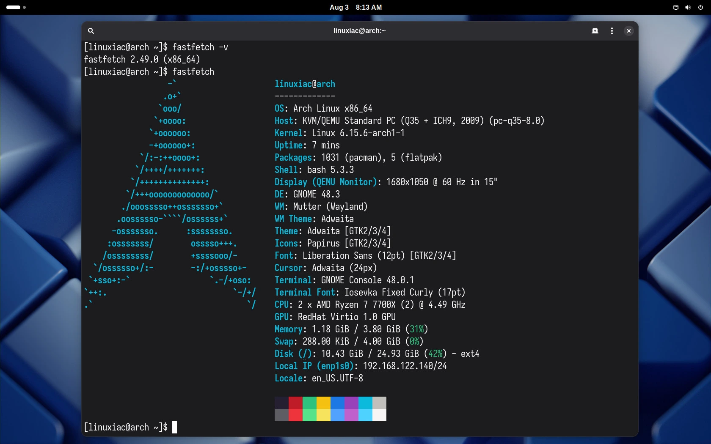Click the terminal cursor at the last prompt
Image resolution: width=711 pixels, height=444 pixels.
click(174, 427)
